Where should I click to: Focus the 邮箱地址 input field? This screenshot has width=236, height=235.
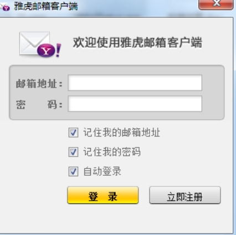[x=135, y=83]
